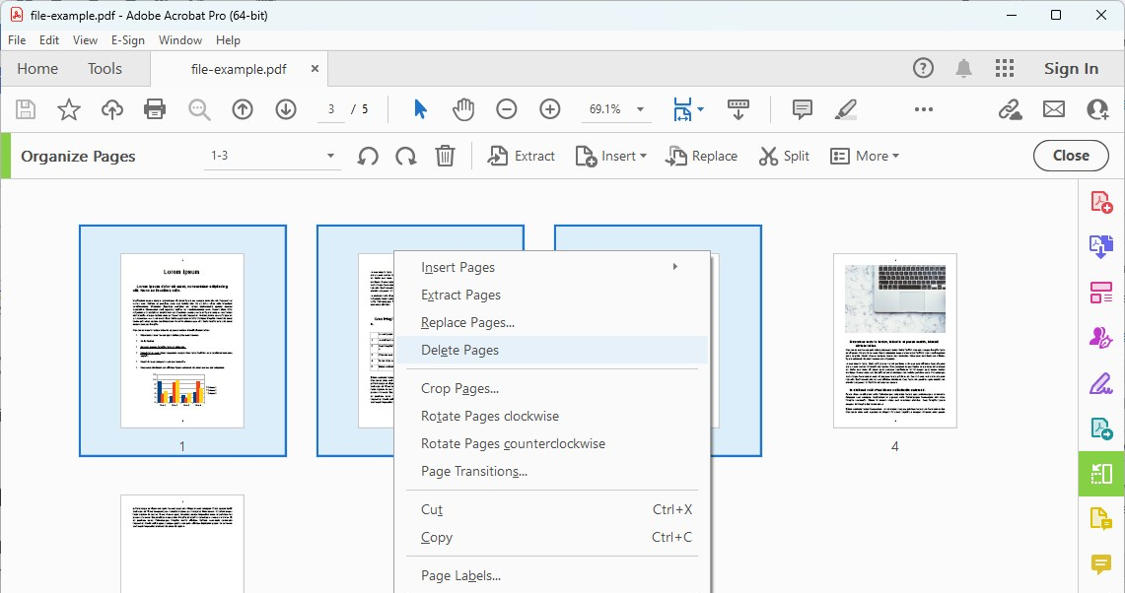Zoom out using the minus icon
The image size is (1125, 593).
point(507,109)
